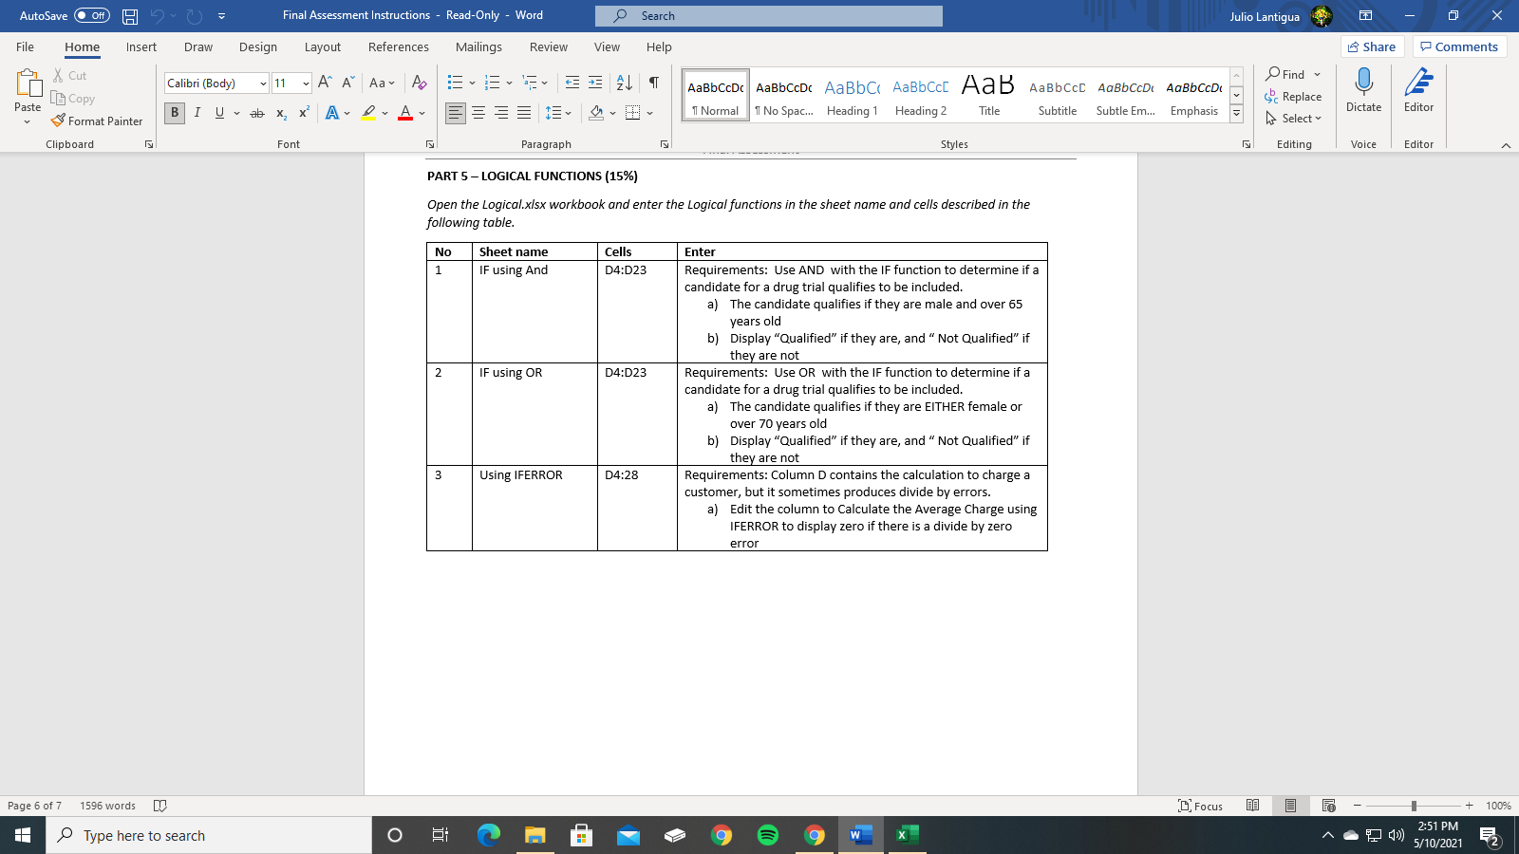This screenshot has width=1519, height=854.
Task: Click the Share button
Action: (1372, 46)
